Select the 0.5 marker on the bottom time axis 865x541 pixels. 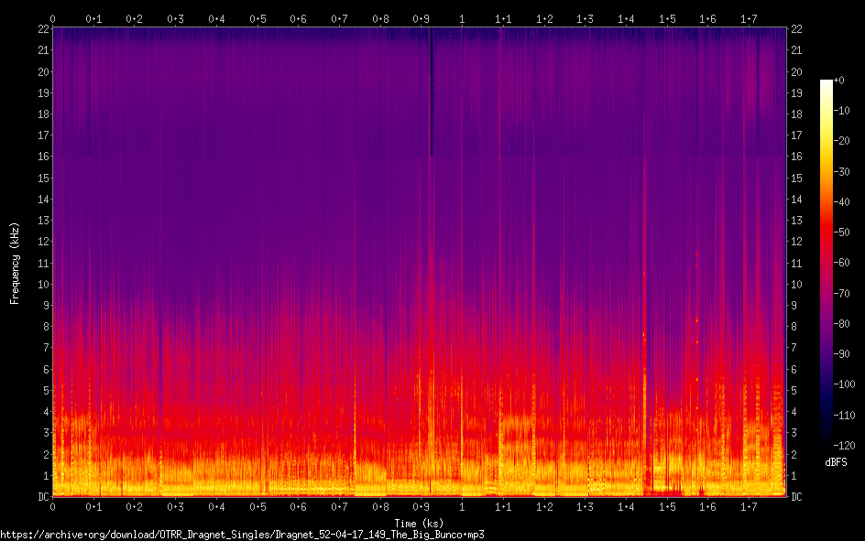point(257,506)
